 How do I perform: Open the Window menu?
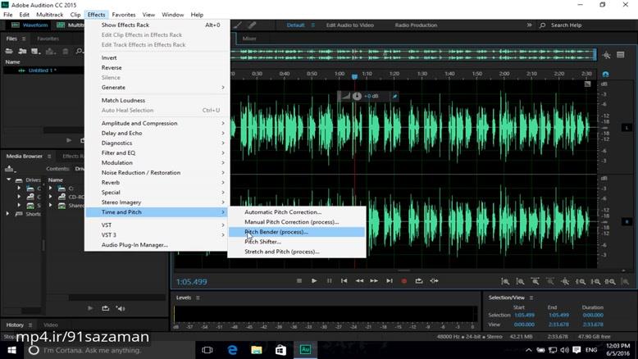click(172, 15)
